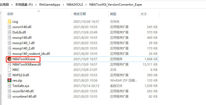
Task: Click NBAToolKit_VersionConvertor_Expe in the address bar
Action: click(115, 5)
